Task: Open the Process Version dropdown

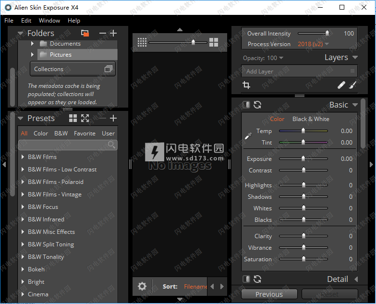Action: [x=313, y=44]
